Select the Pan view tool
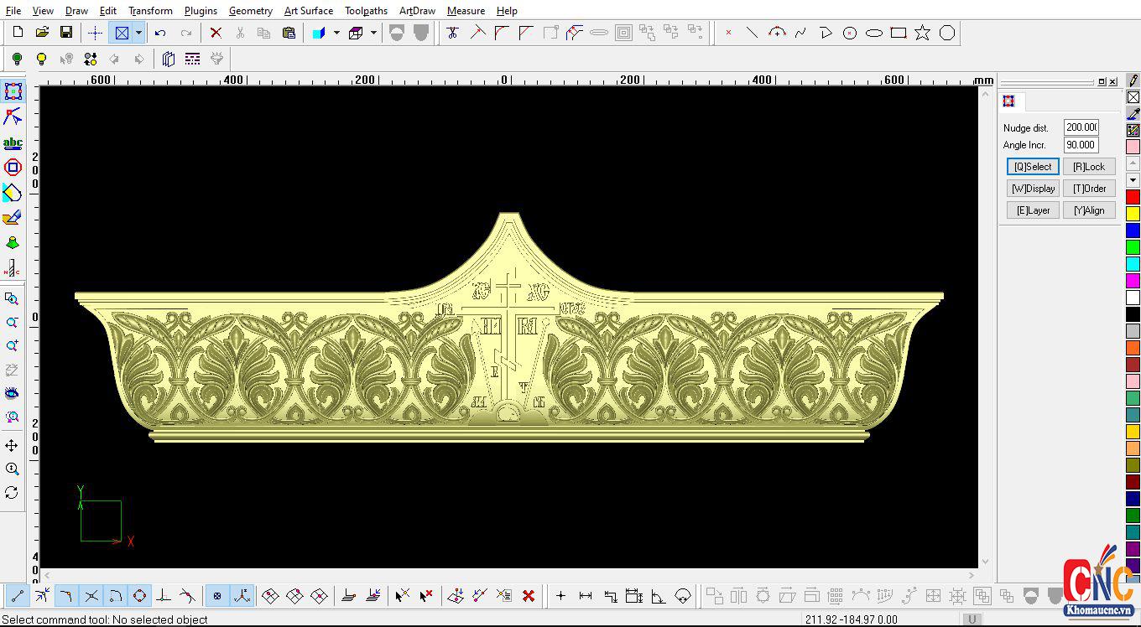Image resolution: width=1141 pixels, height=627 pixels. point(13,445)
